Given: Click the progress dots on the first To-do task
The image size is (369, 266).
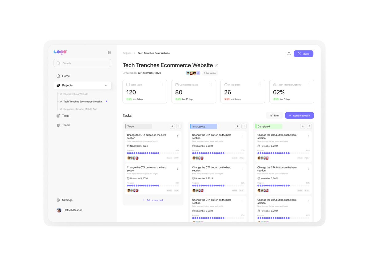Looking at the screenshot, I should [143, 153].
